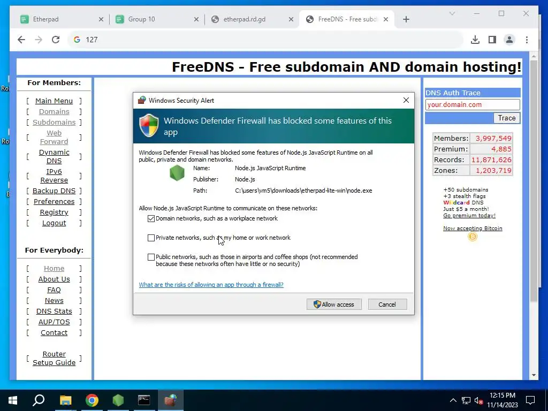The width and height of the screenshot is (548, 411).
Task: Click the scrollbar down arrow
Action: [x=534, y=375]
